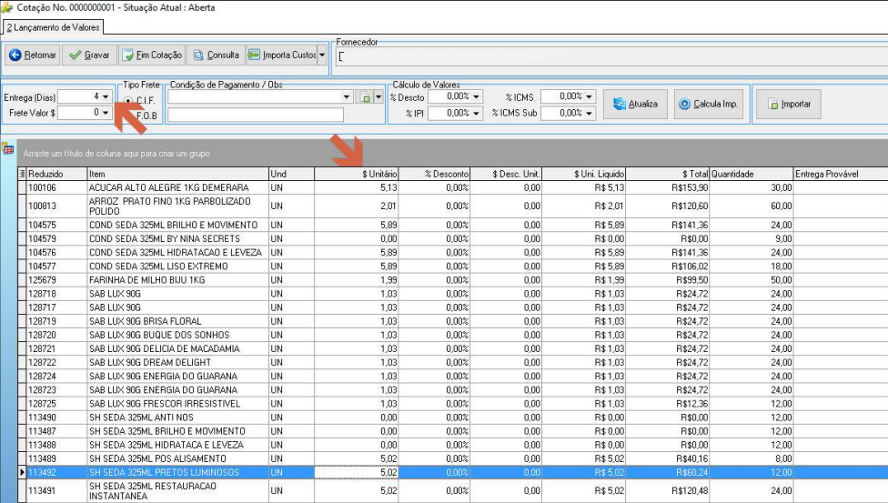This screenshot has height=503, width=888.
Task: Open the Frete Valor $ dropdown
Action: click(106, 113)
